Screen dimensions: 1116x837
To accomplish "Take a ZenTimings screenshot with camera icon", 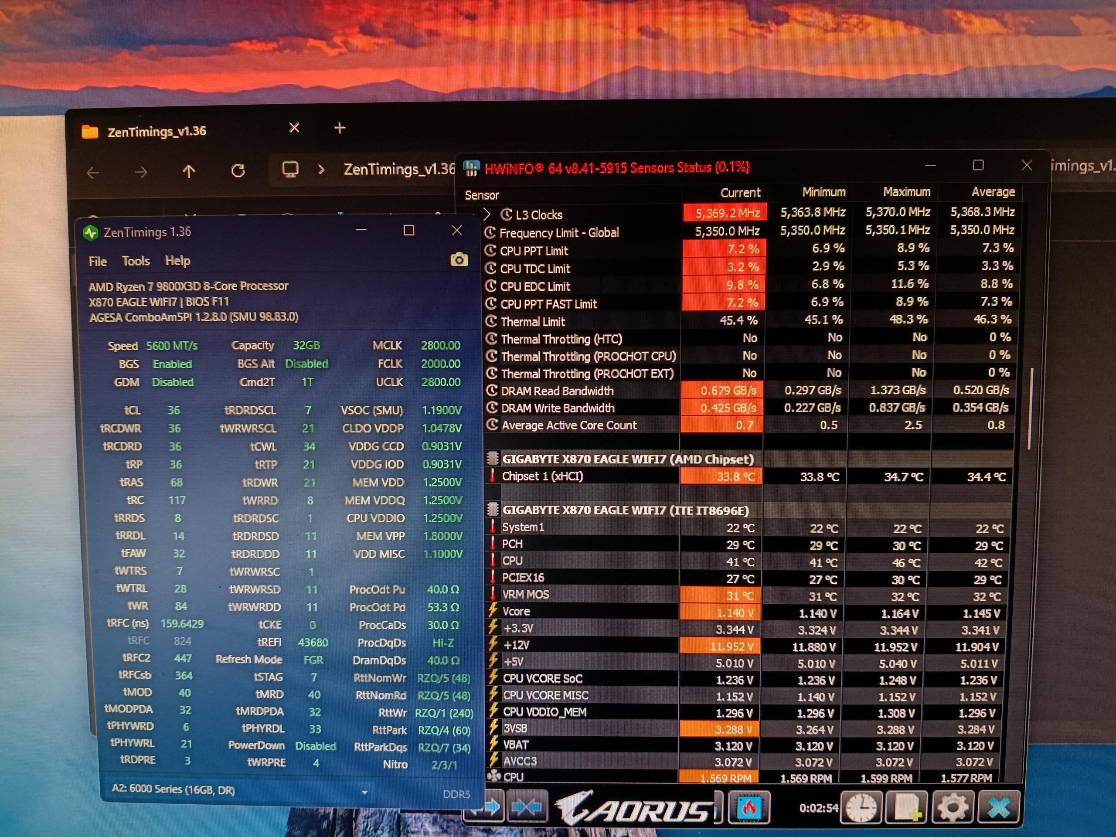I will (459, 259).
